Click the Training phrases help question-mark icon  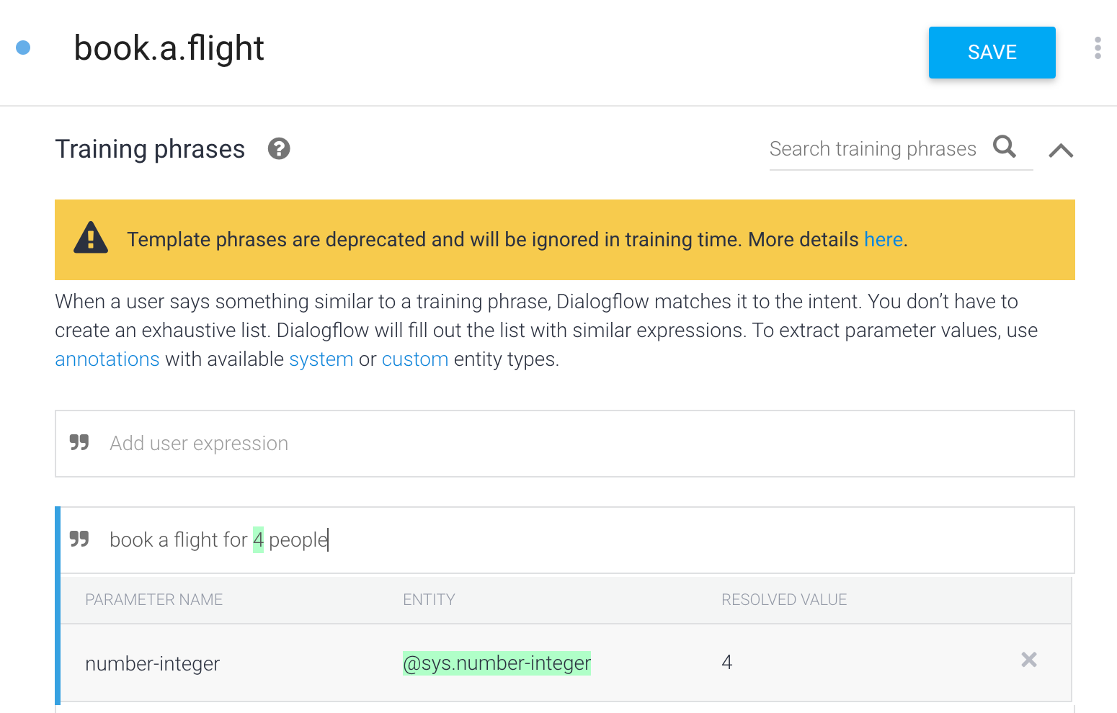click(279, 149)
